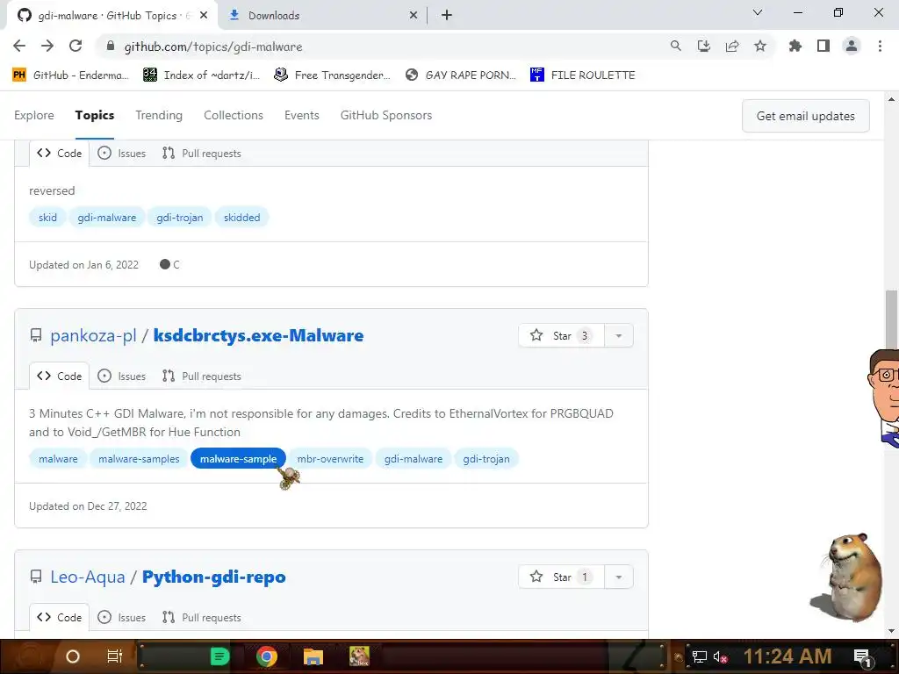Select Code tab of ksdcbrctys.exe-Malware

coord(59,376)
